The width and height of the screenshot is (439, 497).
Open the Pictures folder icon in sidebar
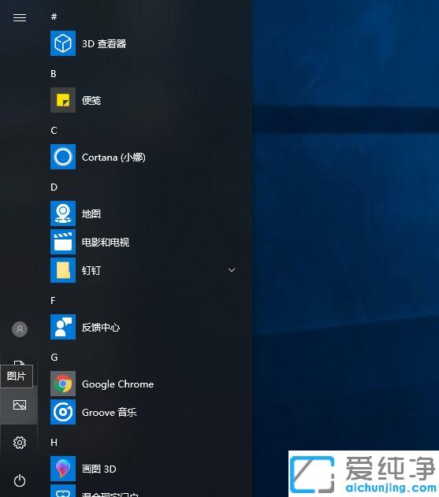click(20, 405)
